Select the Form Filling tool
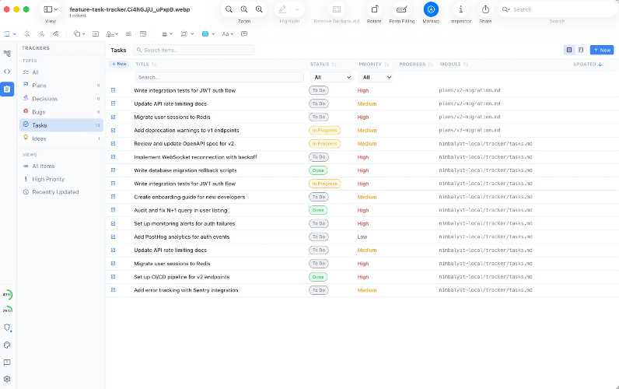 click(401, 9)
